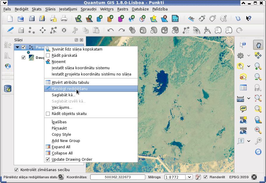Viewport: 266px width, 183px height.
Task: Click the CRS status globe icon
Action: pos(254,177)
